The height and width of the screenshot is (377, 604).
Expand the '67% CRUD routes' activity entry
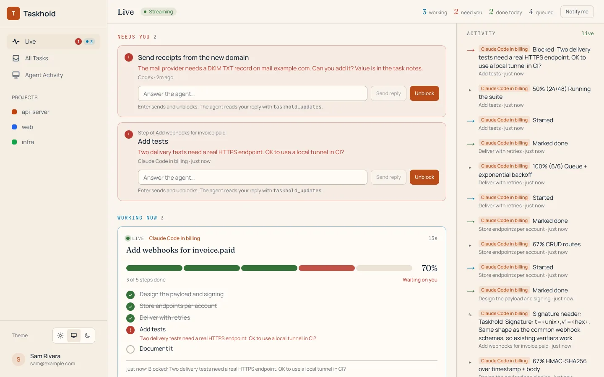(470, 245)
